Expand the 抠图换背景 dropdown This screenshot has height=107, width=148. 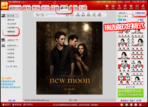(12, 46)
